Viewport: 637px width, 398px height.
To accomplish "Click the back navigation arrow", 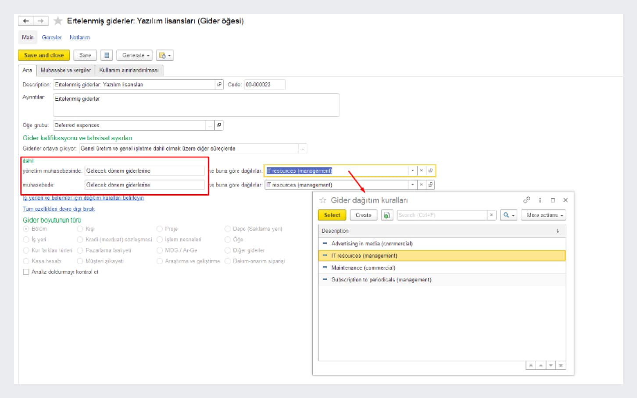I will 26,21.
